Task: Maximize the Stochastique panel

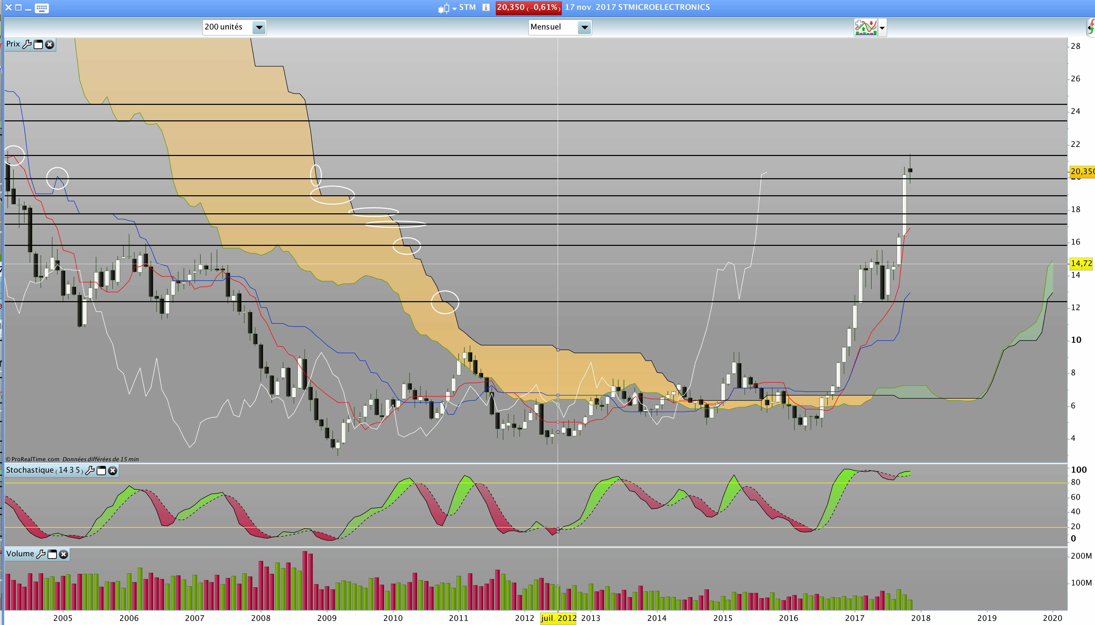Action: tap(101, 471)
